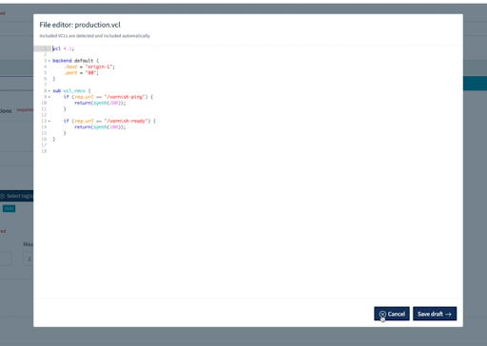
Task: Collapse the varnish-ready if block fold arrow
Action: (x=49, y=121)
